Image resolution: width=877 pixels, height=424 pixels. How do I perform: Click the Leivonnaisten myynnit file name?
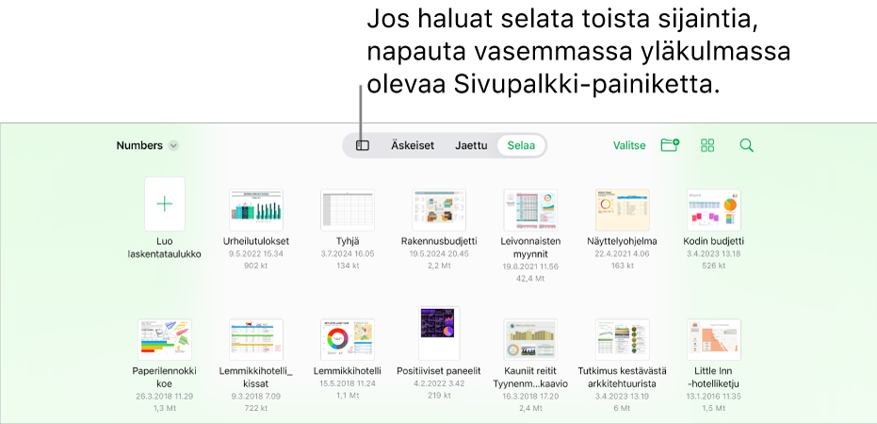coord(530,248)
